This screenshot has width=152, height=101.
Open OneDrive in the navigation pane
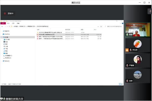(x=6, y=34)
